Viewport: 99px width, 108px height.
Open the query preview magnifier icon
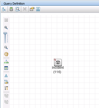point(18,9)
